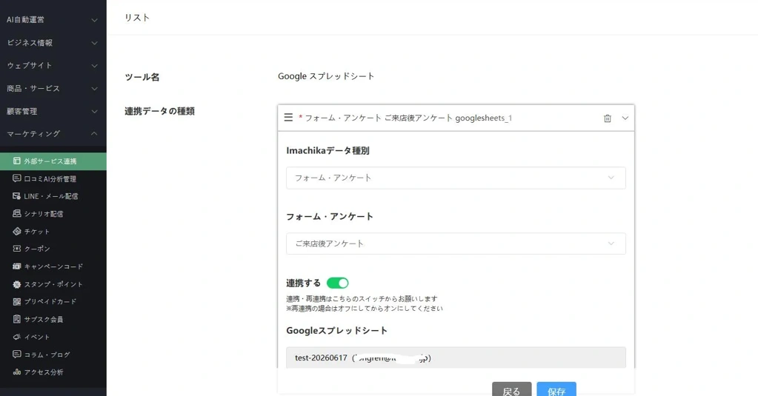Click the シナリオ配信 icon

click(17, 213)
